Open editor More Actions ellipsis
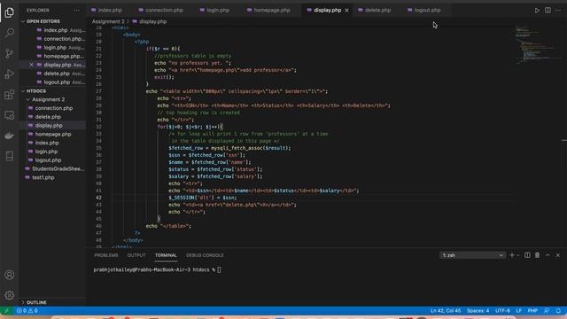Viewport: 567px width, 319px height. click(558, 10)
